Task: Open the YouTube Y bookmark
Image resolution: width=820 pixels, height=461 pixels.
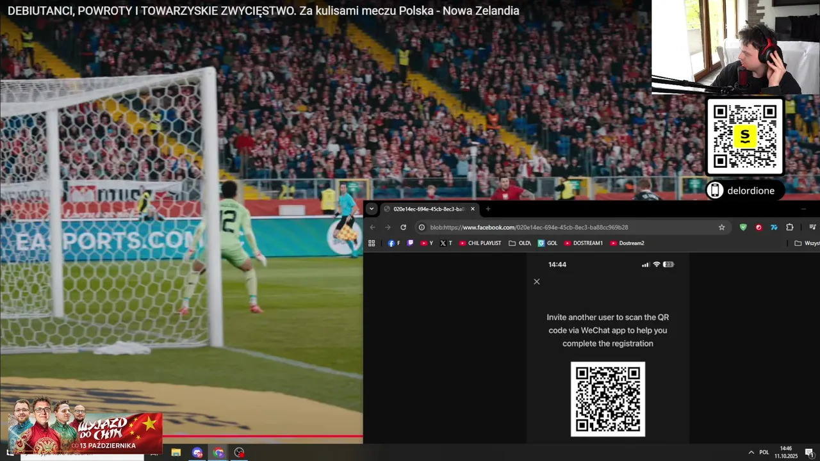Action: click(x=427, y=243)
